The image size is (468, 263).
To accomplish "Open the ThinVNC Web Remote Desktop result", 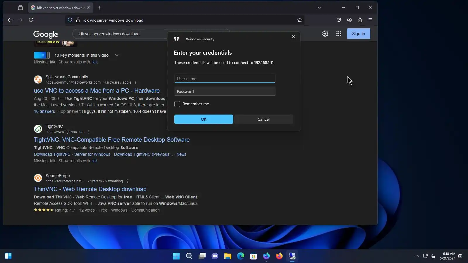I will coord(90,189).
